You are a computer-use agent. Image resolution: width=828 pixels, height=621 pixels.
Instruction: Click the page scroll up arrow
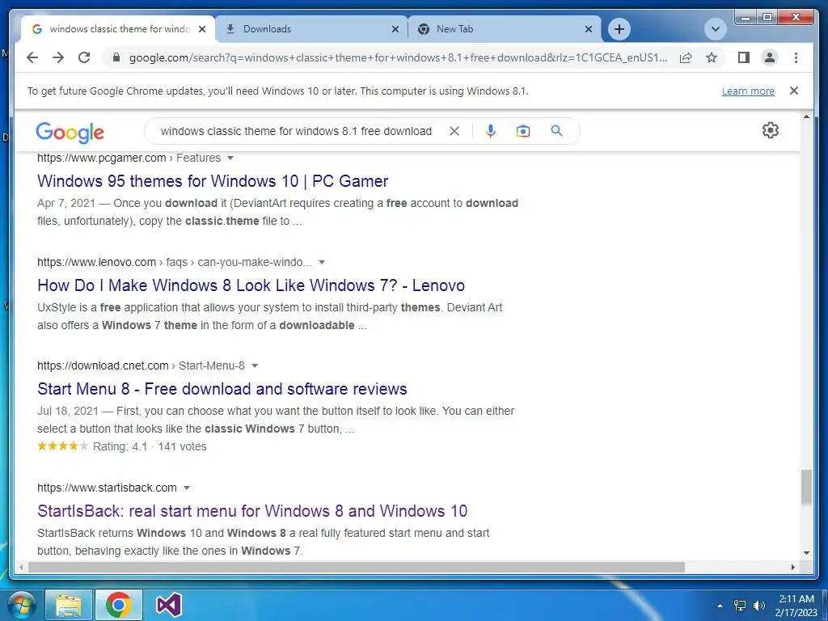point(806,116)
